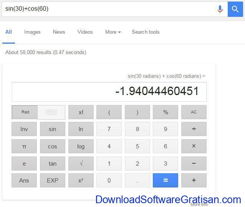This screenshot has height=207, width=245.
Task: Click the blue search magnifier button
Action: pyautogui.click(x=235, y=9)
